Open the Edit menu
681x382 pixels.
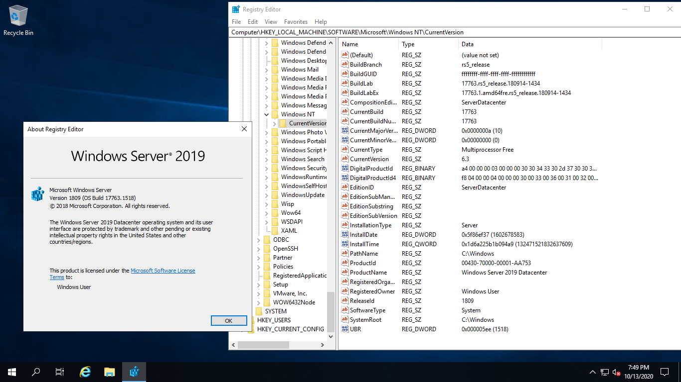253,22
